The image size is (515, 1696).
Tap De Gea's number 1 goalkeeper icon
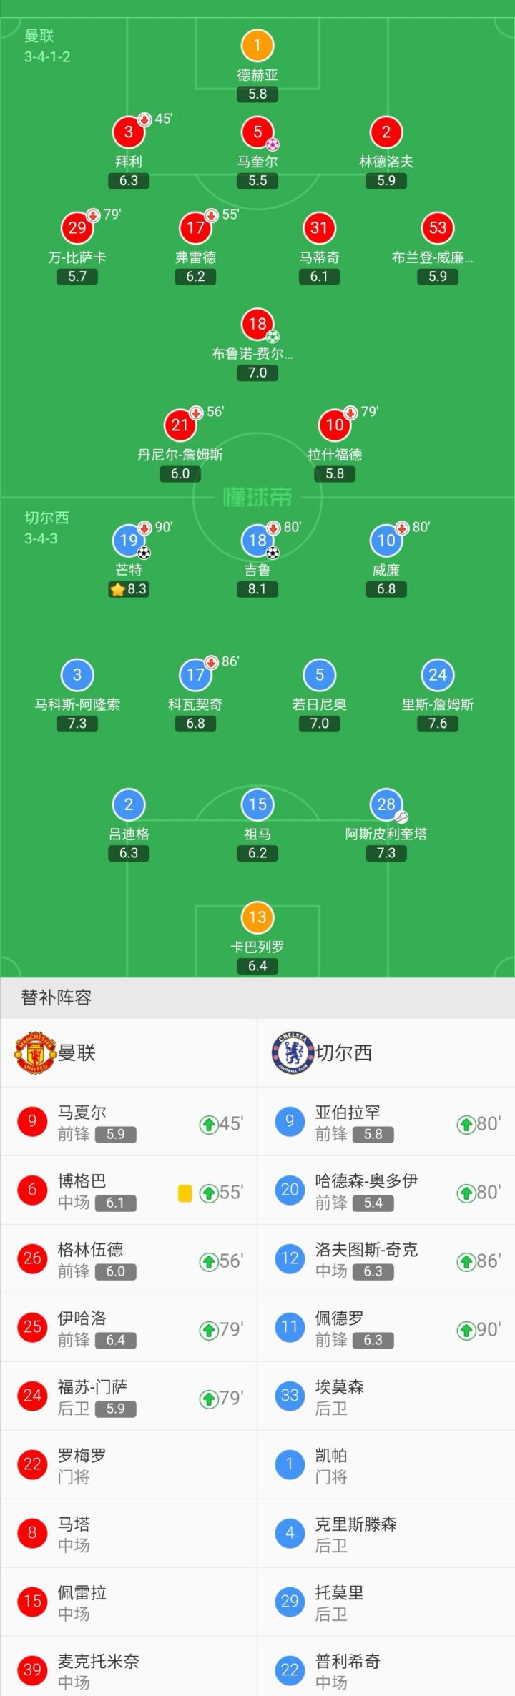[257, 46]
